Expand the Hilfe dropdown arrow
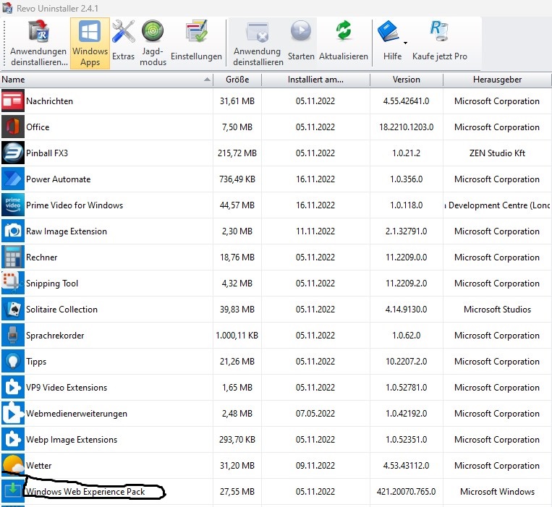Screen dimensions: 552x507 pyautogui.click(x=405, y=43)
